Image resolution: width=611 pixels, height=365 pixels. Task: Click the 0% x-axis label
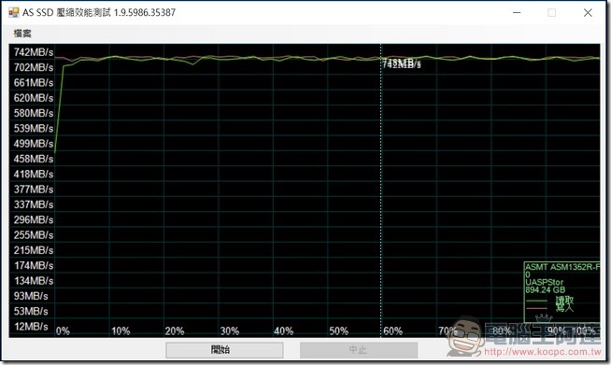coord(63,331)
